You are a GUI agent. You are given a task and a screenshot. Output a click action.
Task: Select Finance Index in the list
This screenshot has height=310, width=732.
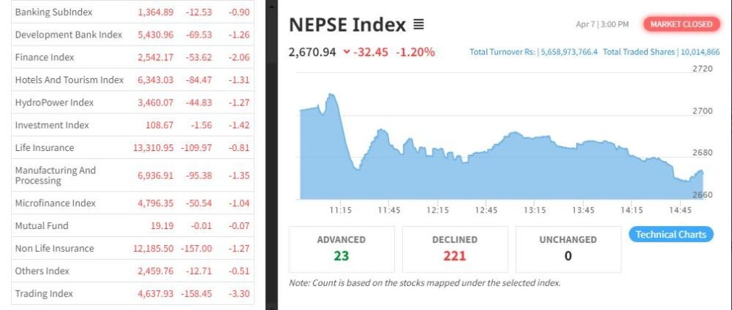click(133, 57)
